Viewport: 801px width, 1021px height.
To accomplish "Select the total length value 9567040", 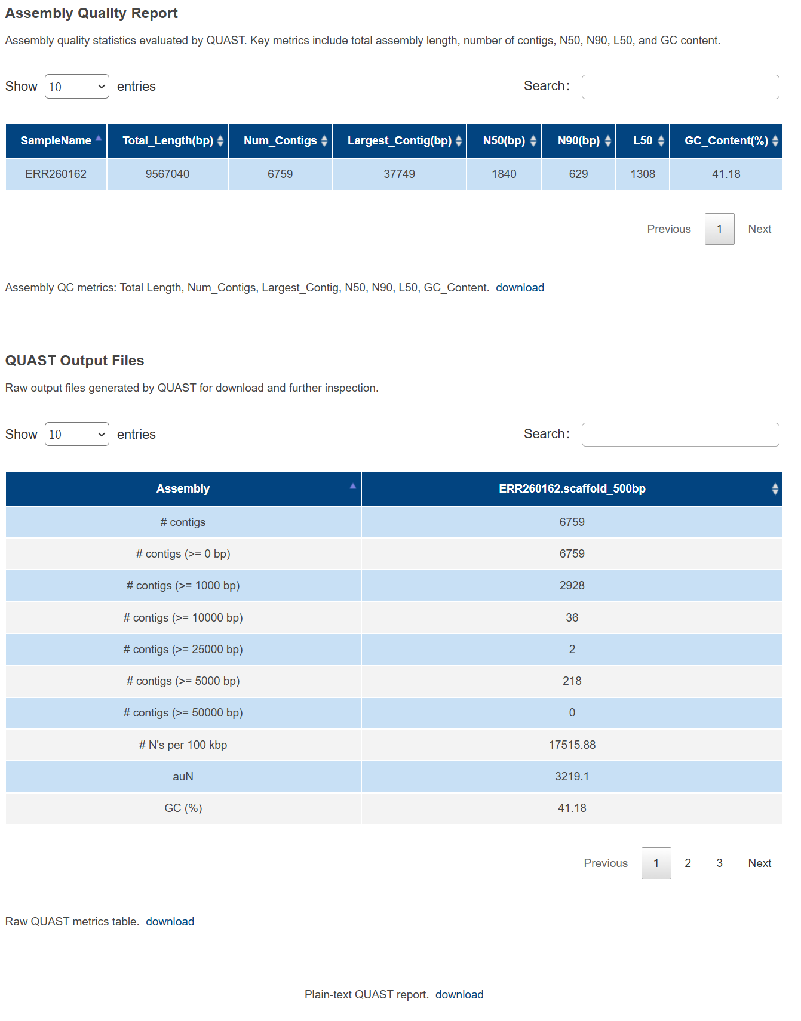I will pos(167,174).
